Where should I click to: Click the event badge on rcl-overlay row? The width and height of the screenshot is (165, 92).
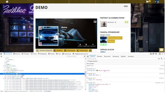[x=23, y=75]
